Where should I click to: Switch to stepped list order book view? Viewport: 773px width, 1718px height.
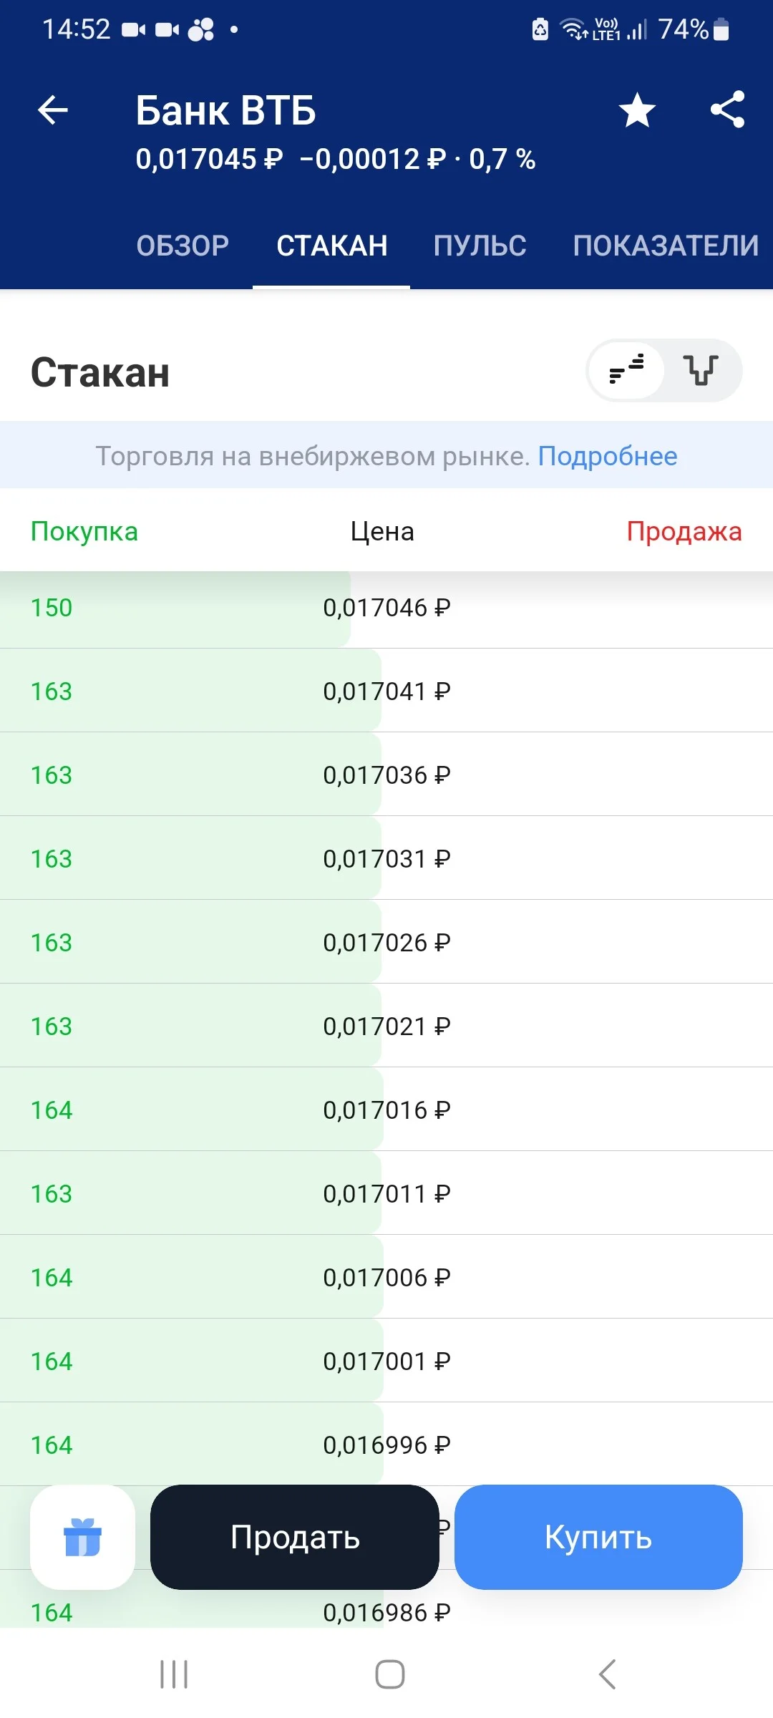pos(626,370)
